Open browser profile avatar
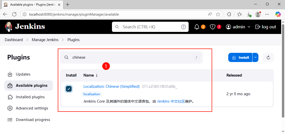 (258, 14)
